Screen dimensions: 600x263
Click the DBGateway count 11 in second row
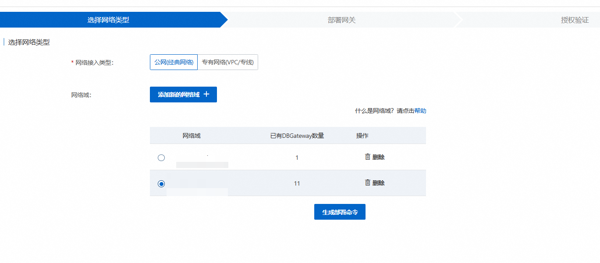tap(297, 183)
